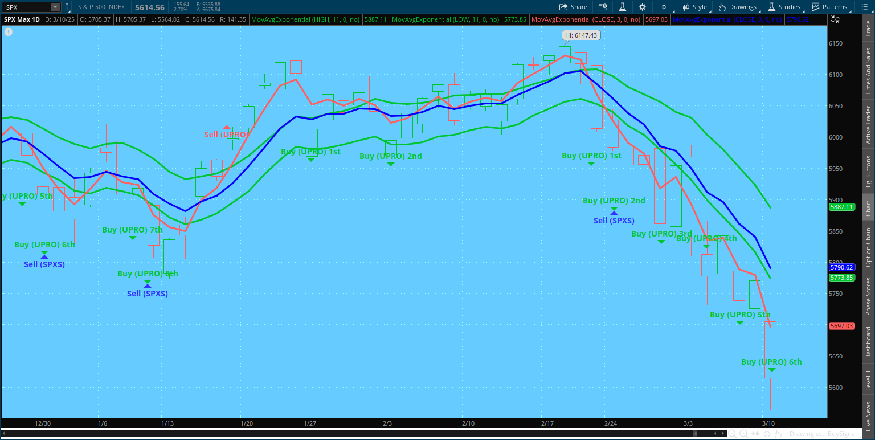
Task: Click the R: 141.35 range value
Action: coord(232,19)
